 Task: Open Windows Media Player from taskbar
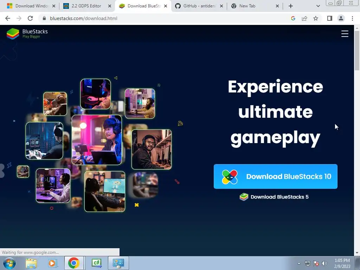tap(52, 263)
